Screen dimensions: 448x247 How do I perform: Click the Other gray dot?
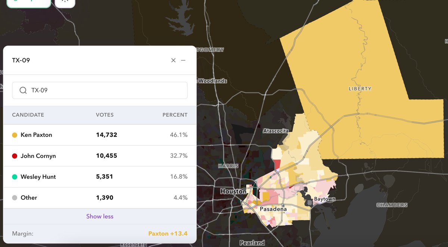pos(15,198)
